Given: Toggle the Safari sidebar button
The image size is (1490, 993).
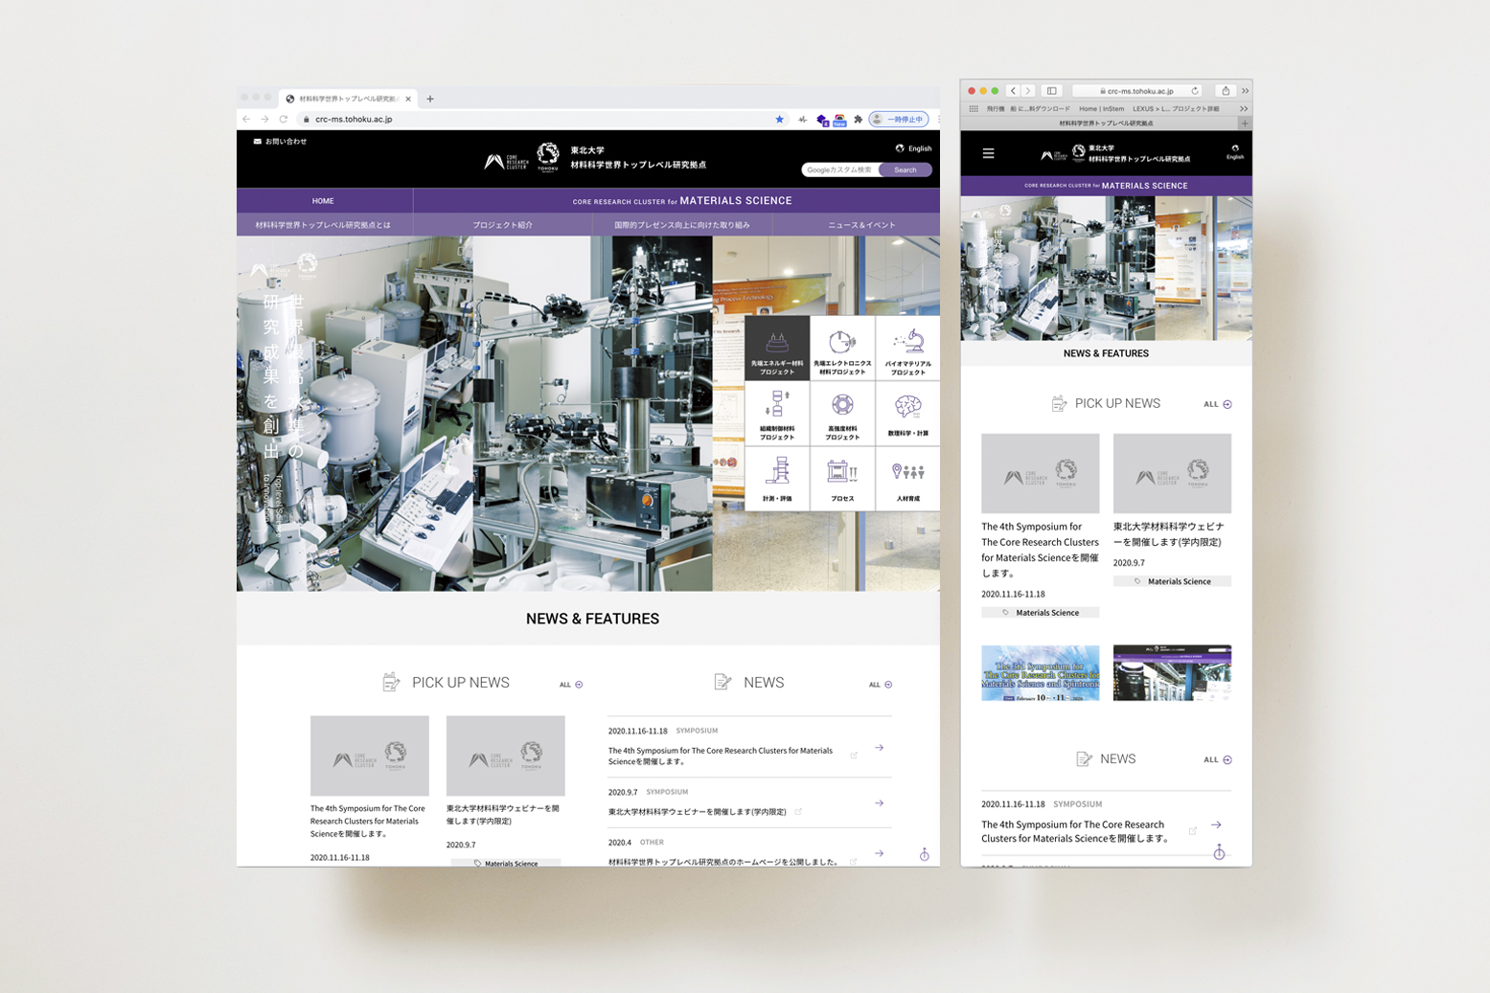Looking at the screenshot, I should 1052,91.
